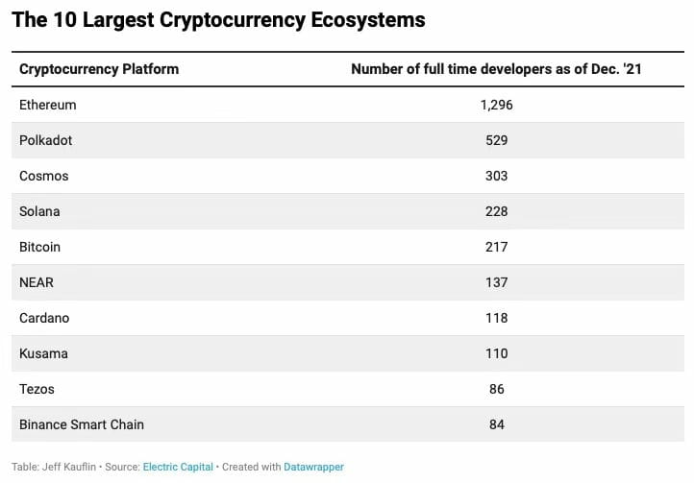Click Ethereum's 1,296 developer count
This screenshot has height=483, width=694.
coord(496,105)
